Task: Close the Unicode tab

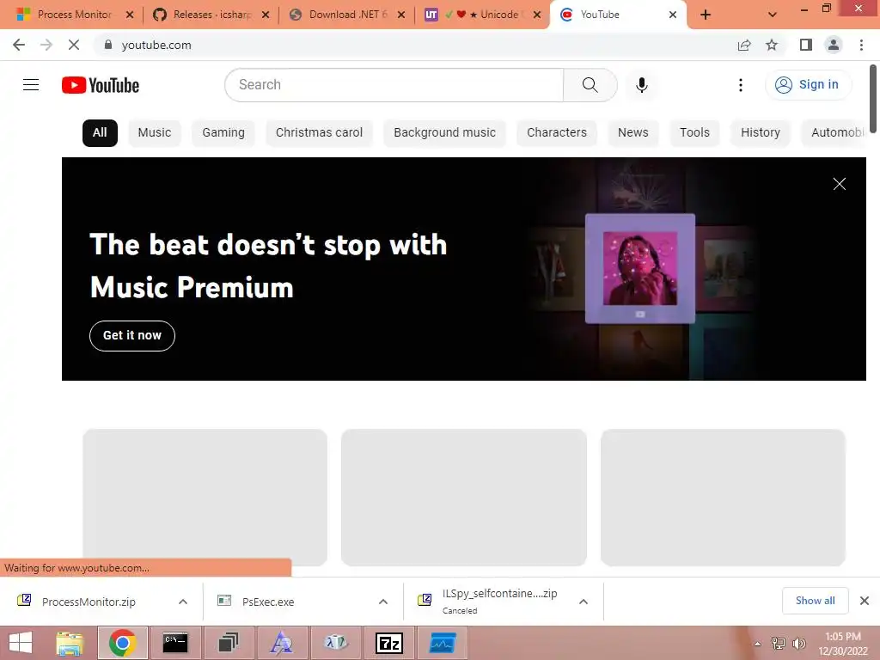Action: coord(537,15)
